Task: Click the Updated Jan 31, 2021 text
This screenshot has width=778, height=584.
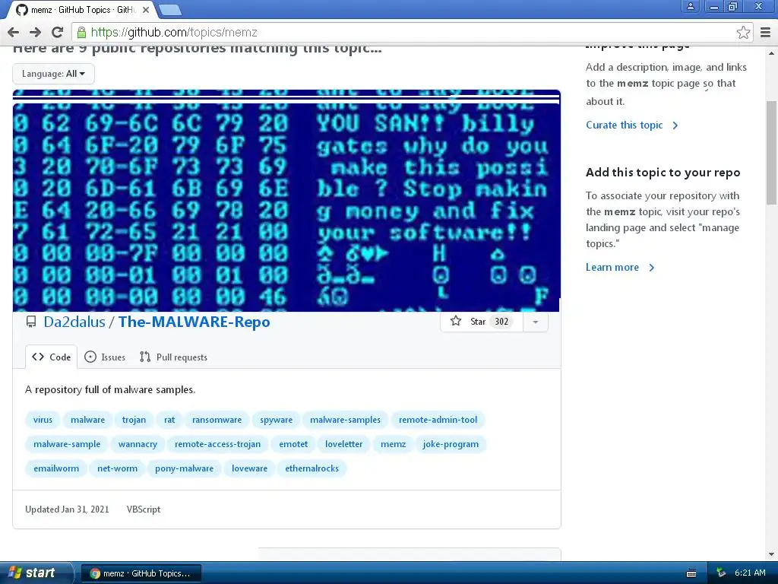Action: 67,509
